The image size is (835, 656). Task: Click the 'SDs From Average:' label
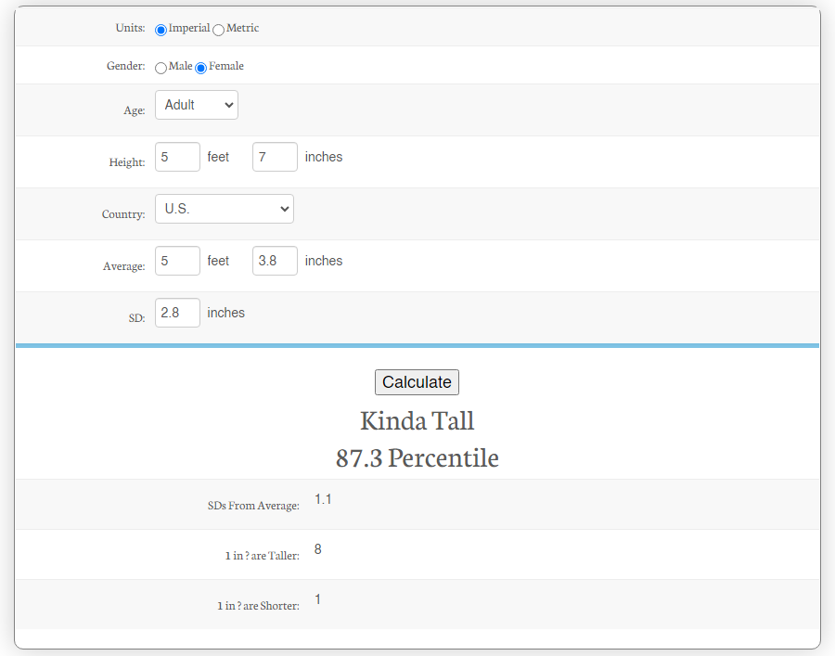tap(253, 506)
